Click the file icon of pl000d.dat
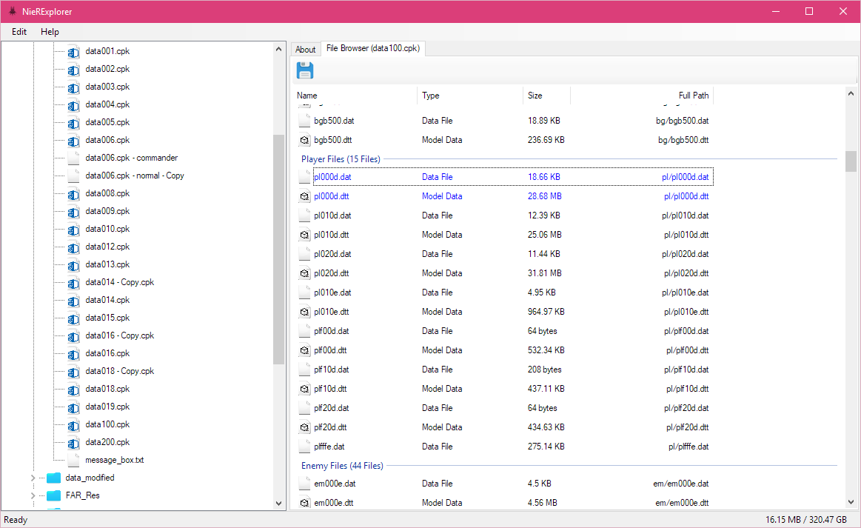Viewport: 861px width, 528px height. click(x=304, y=177)
